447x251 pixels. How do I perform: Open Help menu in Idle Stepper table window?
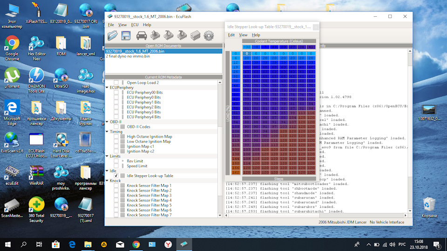256,35
